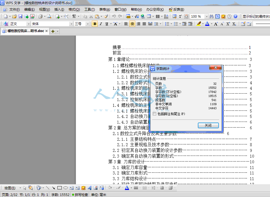Select the ellipse drawing tool
The height and width of the screenshot is (197, 270).
(65, 188)
